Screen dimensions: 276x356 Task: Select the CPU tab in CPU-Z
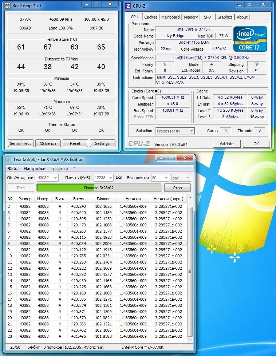click(x=134, y=17)
